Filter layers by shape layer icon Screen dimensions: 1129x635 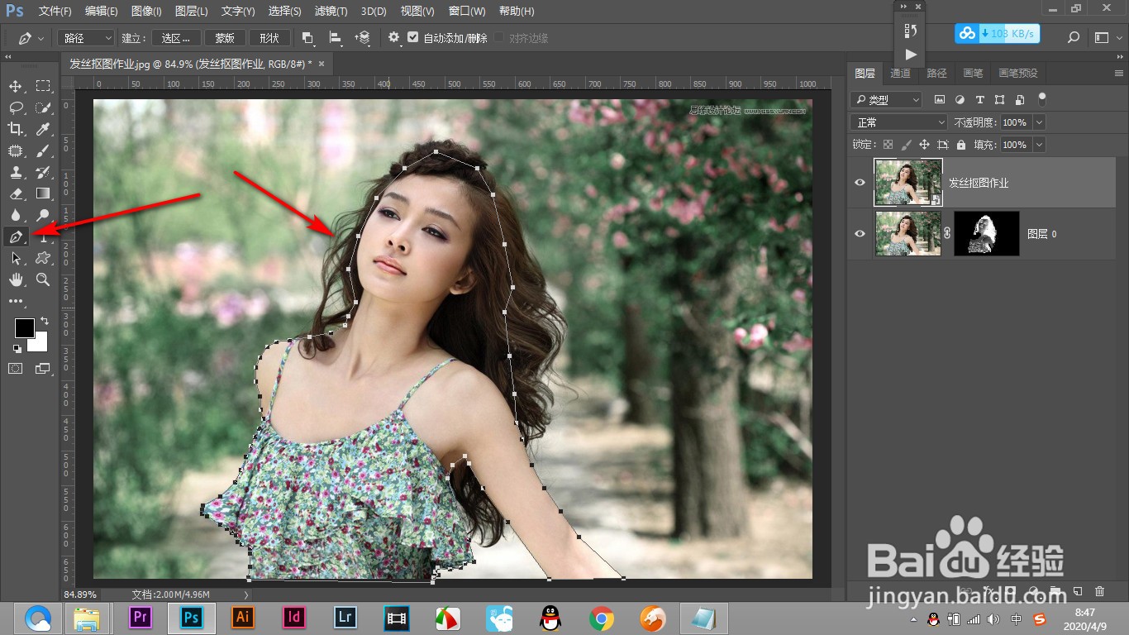point(1000,99)
